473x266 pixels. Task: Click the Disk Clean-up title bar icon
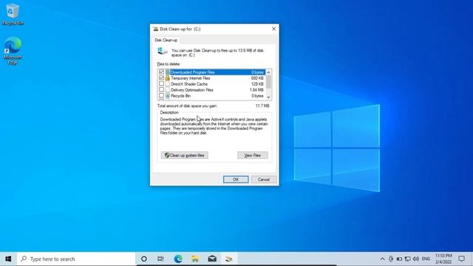(156, 29)
